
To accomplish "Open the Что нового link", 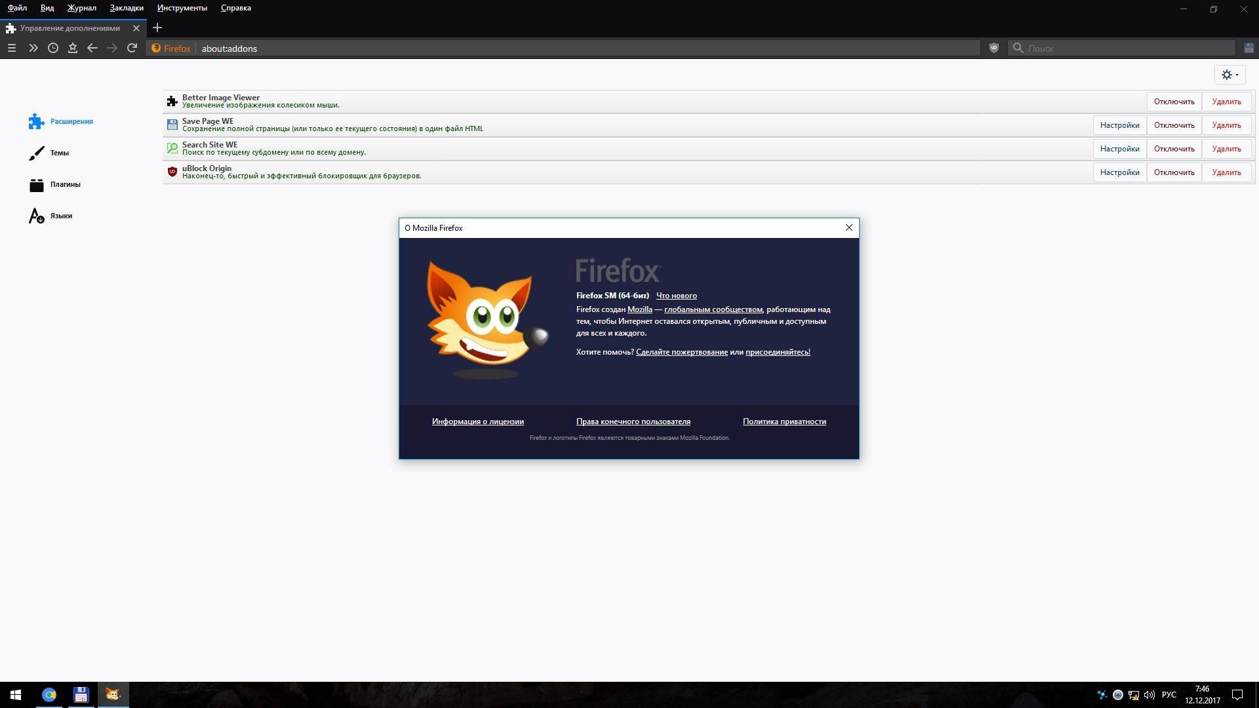I will click(x=676, y=296).
